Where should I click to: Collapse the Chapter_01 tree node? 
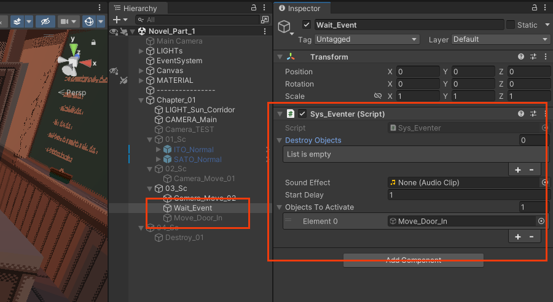coord(141,100)
